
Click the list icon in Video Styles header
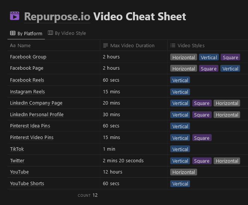pos(173,45)
